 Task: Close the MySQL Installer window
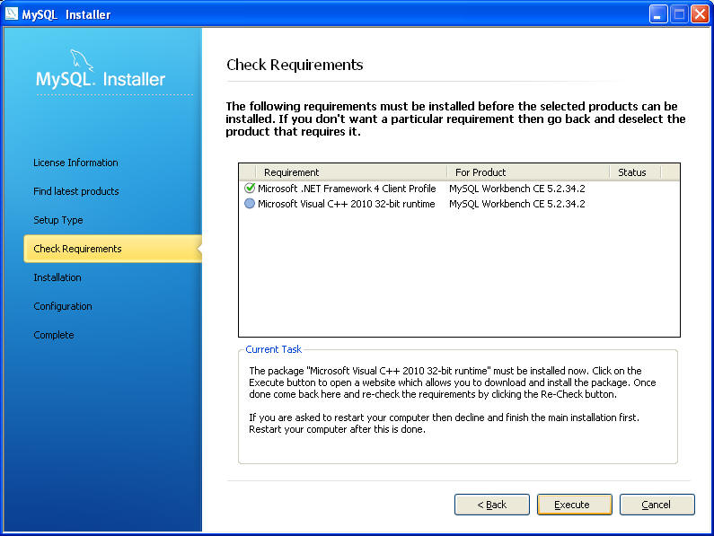click(700, 14)
